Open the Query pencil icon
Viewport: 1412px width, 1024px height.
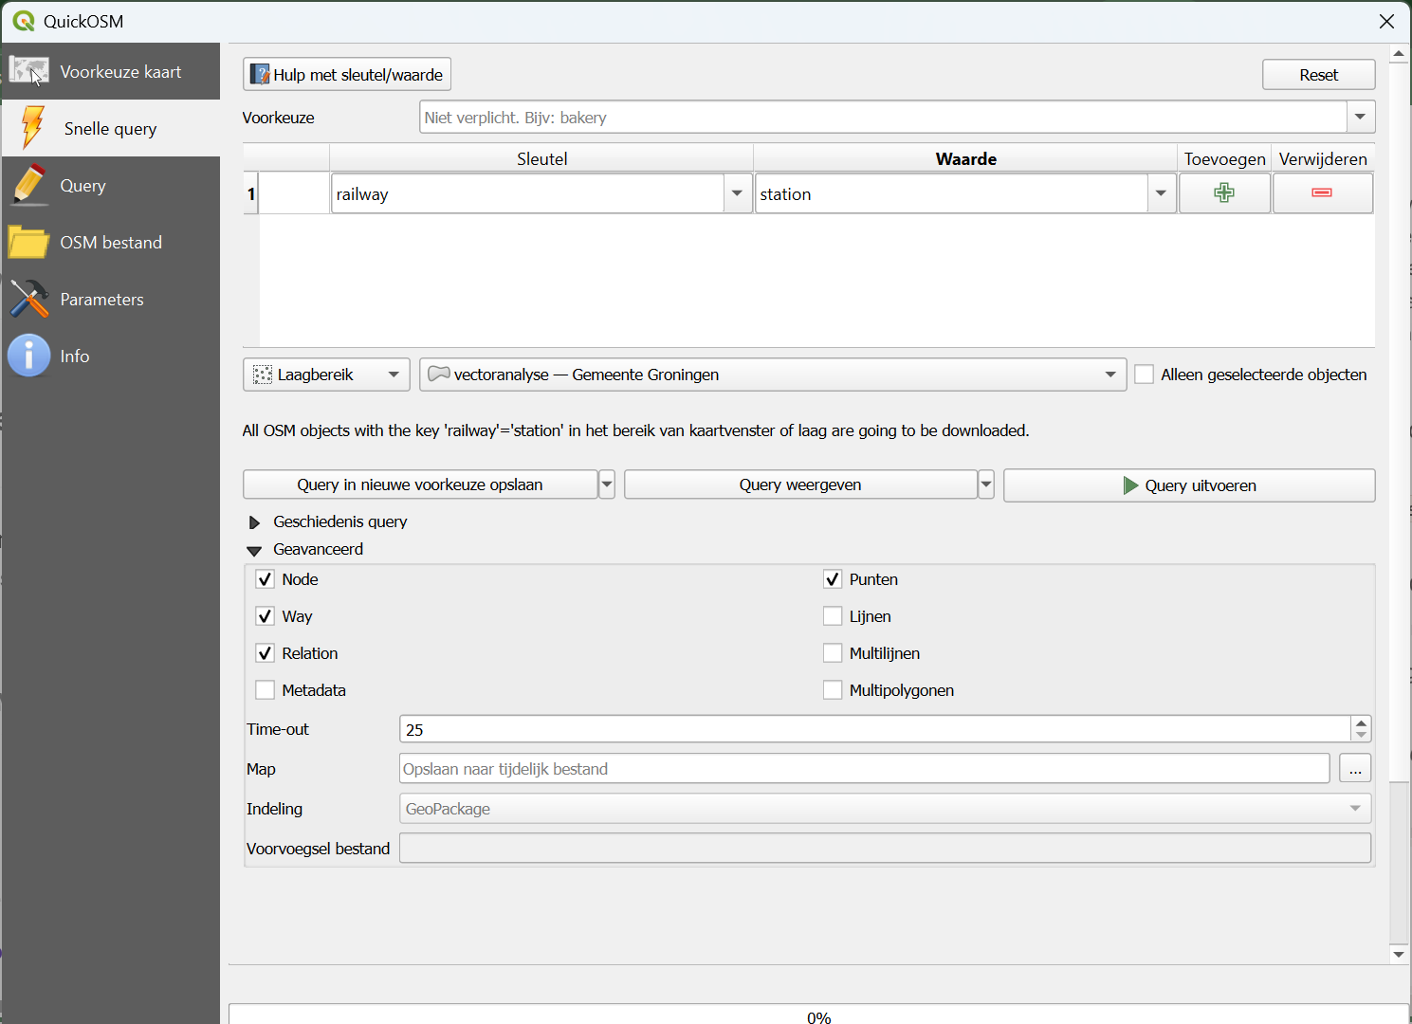coord(29,185)
